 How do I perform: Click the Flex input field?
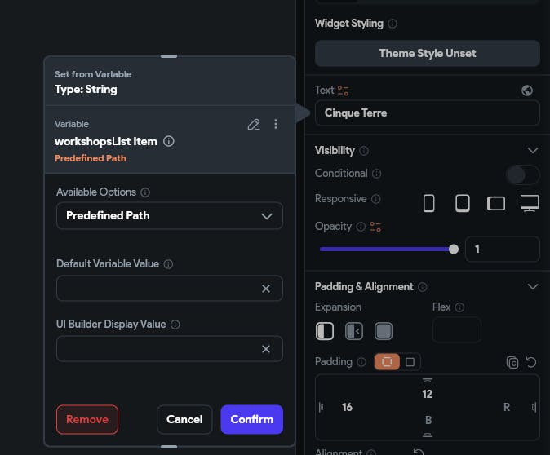(x=456, y=330)
